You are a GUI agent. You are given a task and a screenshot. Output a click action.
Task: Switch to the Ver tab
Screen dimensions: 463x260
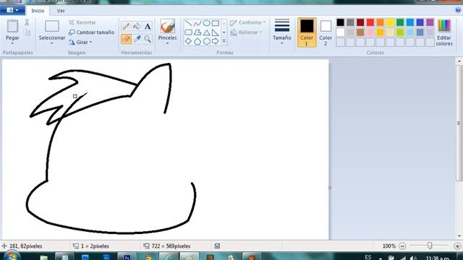tap(61, 11)
